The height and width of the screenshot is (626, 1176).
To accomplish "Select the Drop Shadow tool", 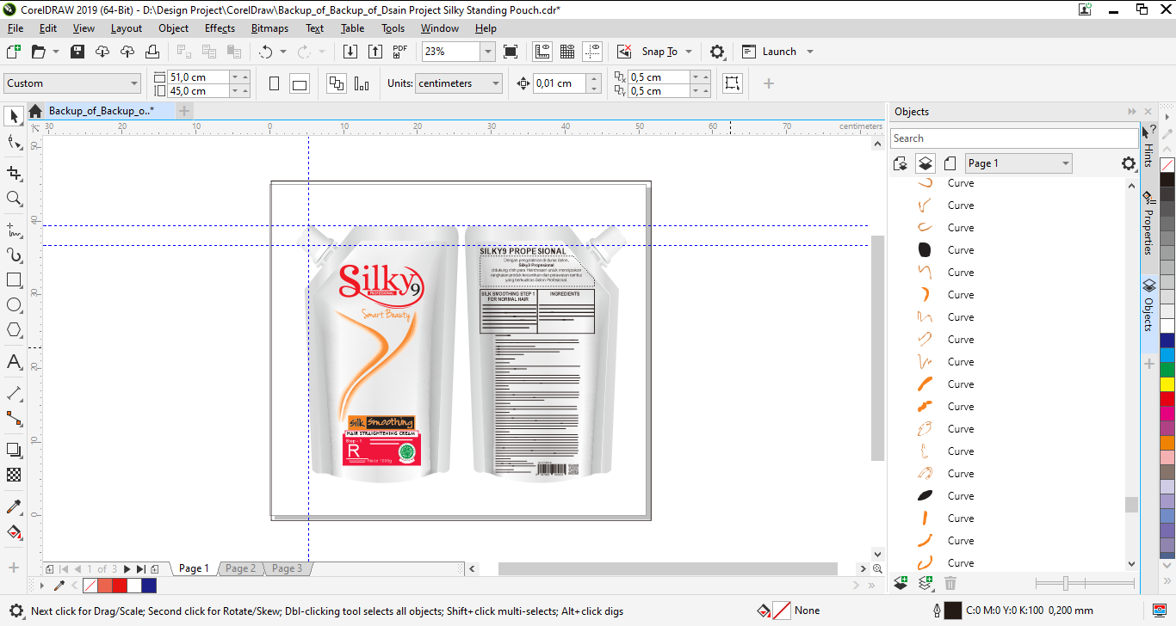I will [14, 450].
